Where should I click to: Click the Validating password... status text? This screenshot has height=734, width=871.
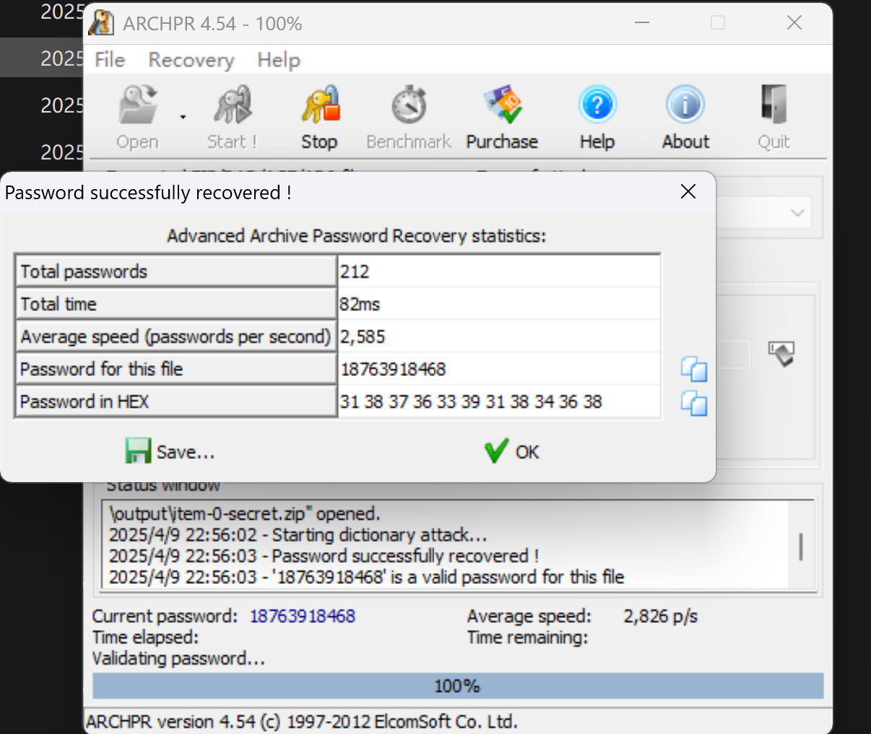[x=178, y=658]
